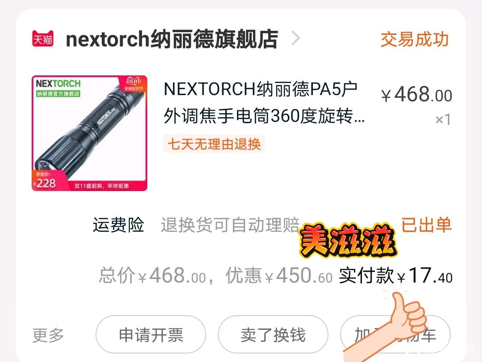Click the 已出单 insurance status

[426, 225]
